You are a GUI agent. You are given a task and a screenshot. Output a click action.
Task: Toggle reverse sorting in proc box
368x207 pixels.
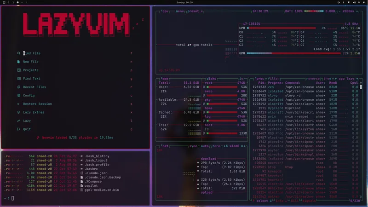[x=313, y=79]
